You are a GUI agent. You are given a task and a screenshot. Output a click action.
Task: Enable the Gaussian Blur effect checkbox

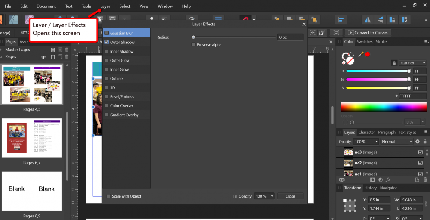pyautogui.click(x=107, y=33)
